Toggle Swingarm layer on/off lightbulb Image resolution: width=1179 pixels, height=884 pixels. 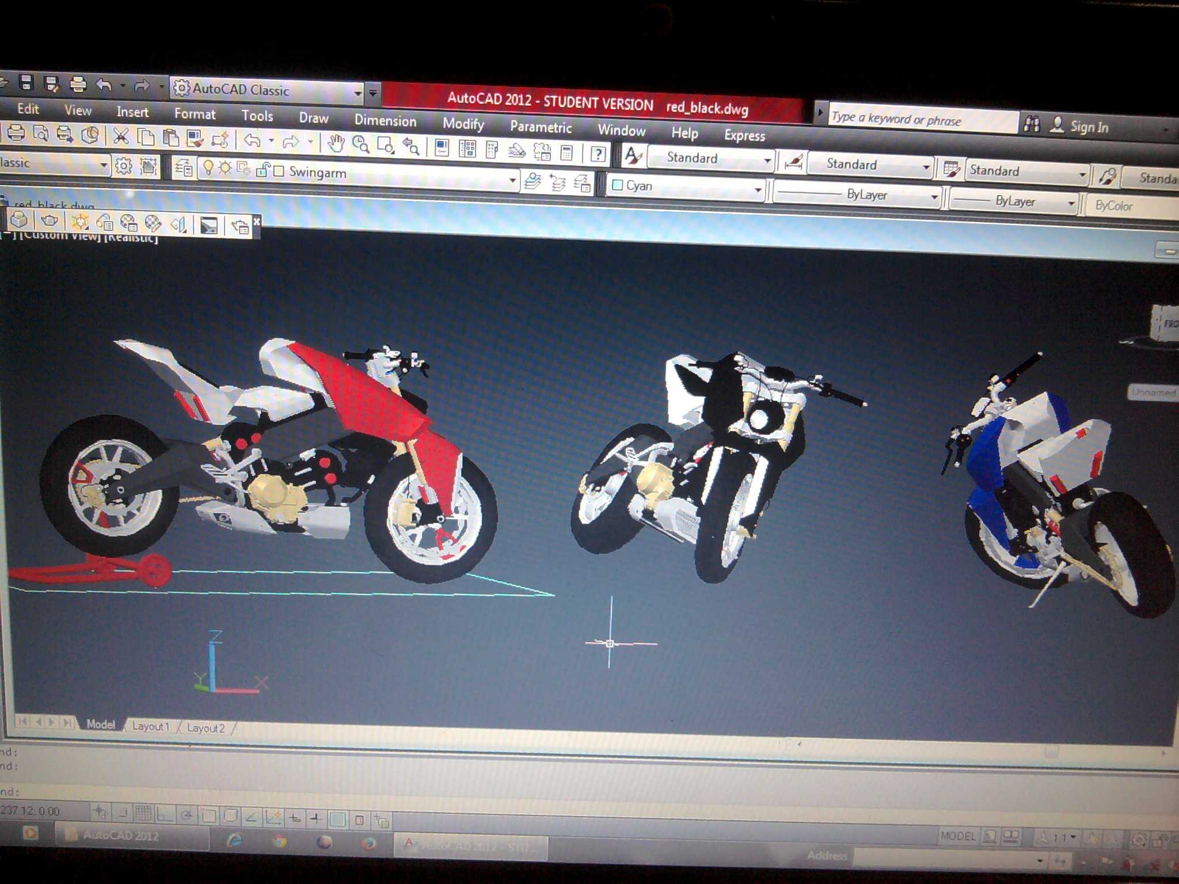click(208, 168)
